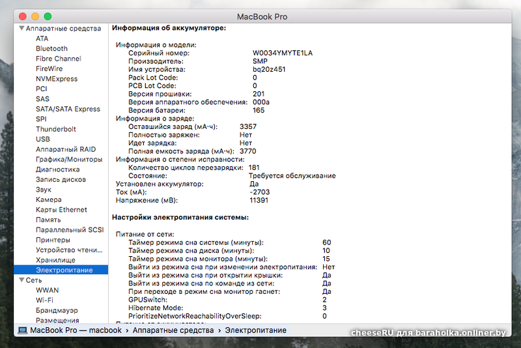Click status Требуется обслуживание

pyautogui.click(x=292, y=176)
